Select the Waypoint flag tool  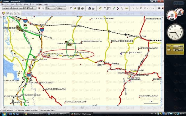pos(114,8)
